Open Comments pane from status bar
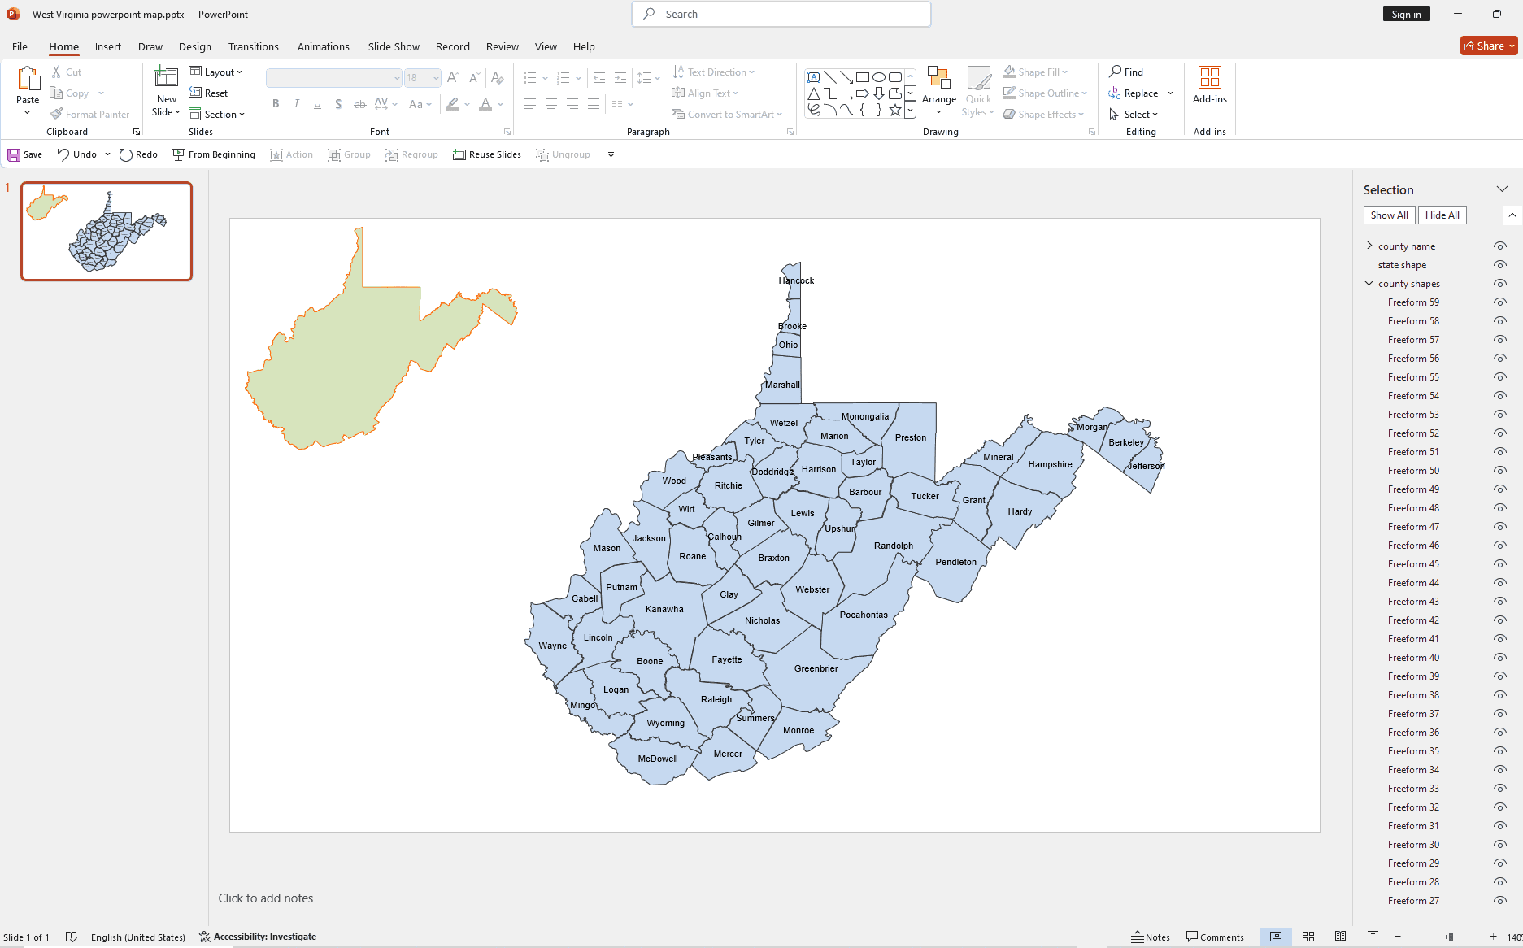 point(1215,937)
